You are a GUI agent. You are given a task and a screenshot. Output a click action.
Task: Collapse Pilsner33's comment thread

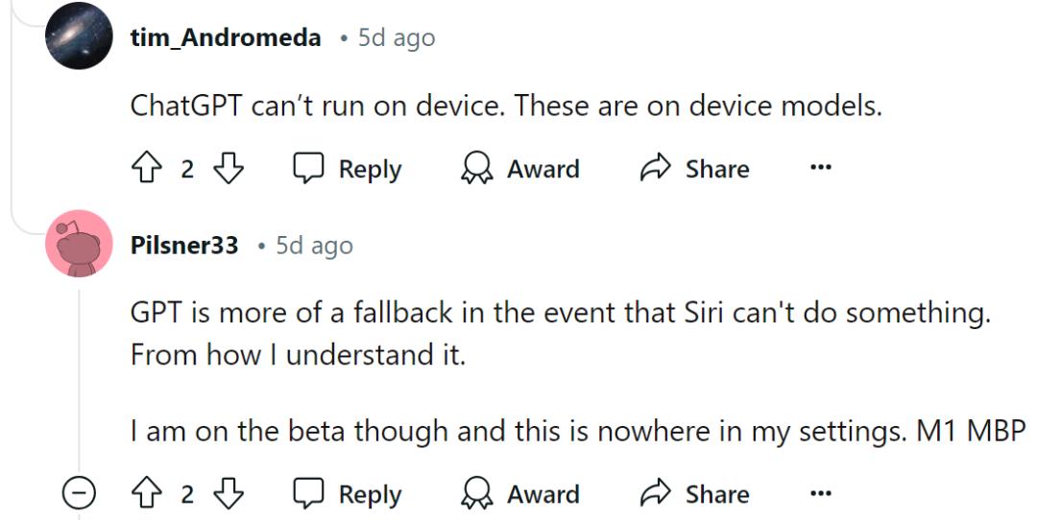coord(80,495)
